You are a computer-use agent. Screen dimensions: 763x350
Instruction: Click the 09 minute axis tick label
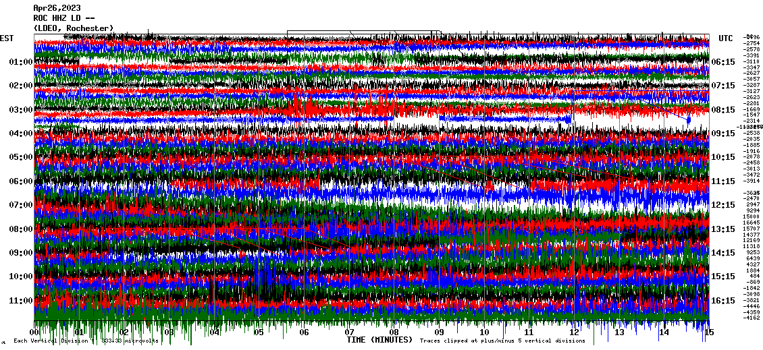click(439, 332)
